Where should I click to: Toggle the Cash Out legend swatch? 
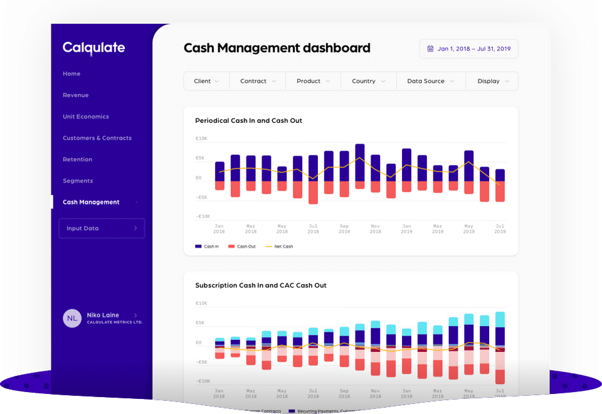(231, 247)
